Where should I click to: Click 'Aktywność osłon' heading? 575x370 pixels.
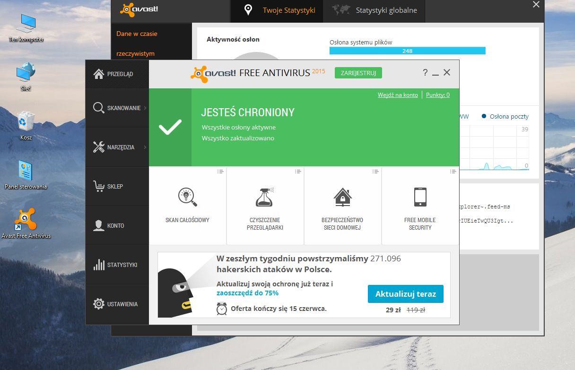(233, 39)
